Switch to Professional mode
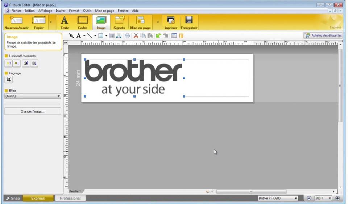This screenshot has height=204, width=348. coord(70,198)
